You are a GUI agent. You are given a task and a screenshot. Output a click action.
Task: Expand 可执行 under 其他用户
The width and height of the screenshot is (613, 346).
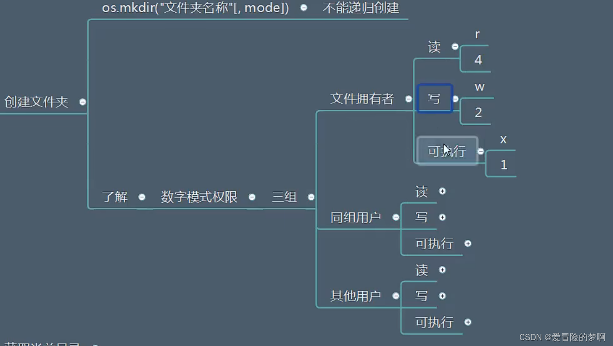[468, 322]
